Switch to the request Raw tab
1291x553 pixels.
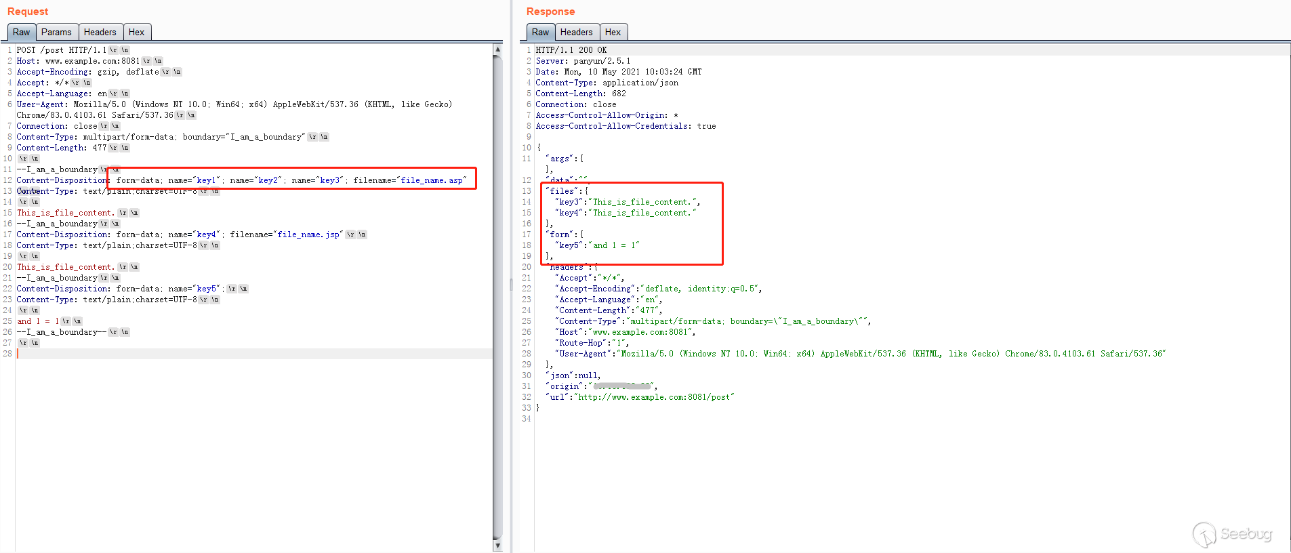pyautogui.click(x=21, y=32)
